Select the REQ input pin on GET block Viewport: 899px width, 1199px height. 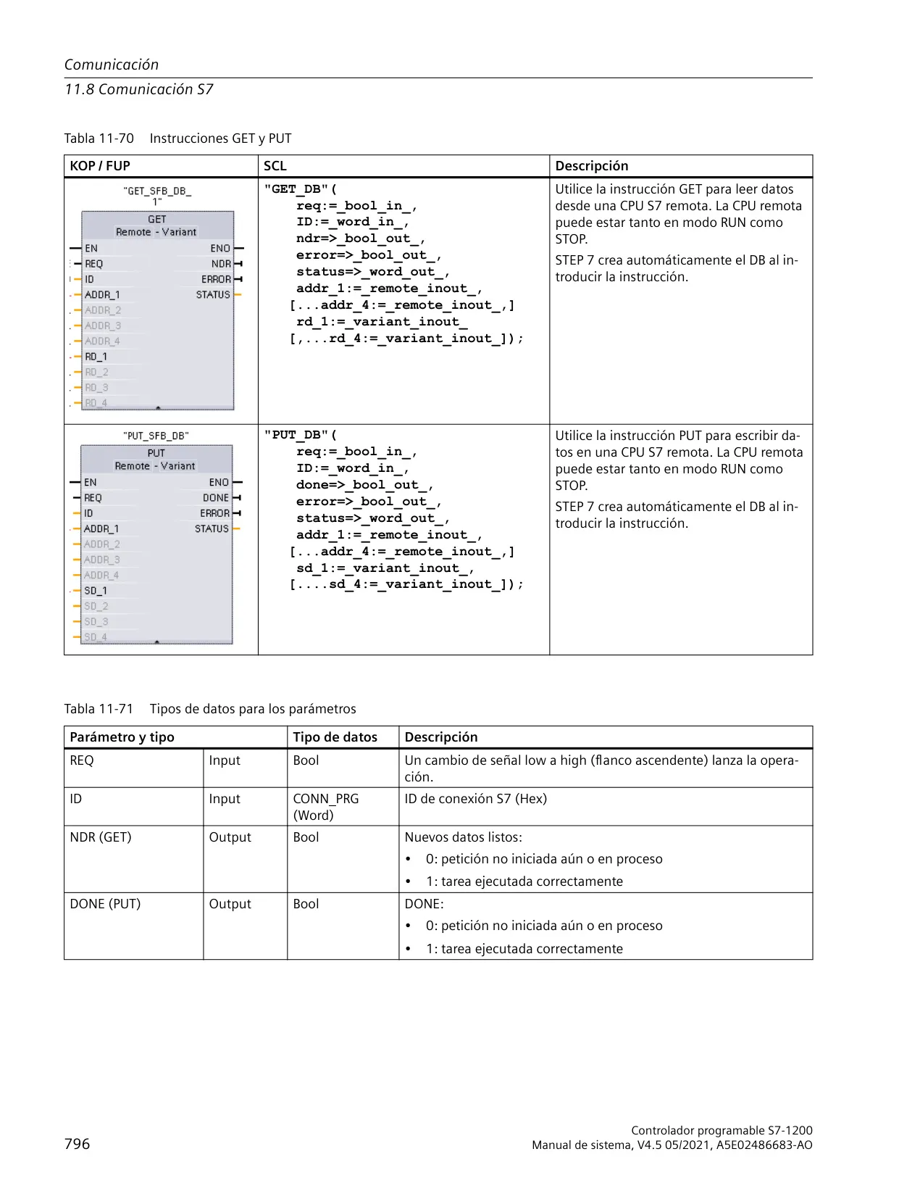(x=94, y=264)
